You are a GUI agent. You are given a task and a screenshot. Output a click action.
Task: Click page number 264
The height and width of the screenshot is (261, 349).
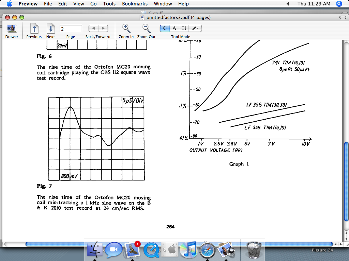click(170, 227)
